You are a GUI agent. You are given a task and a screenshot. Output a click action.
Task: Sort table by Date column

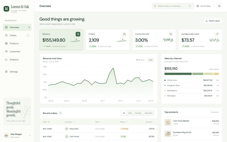click(98, 122)
